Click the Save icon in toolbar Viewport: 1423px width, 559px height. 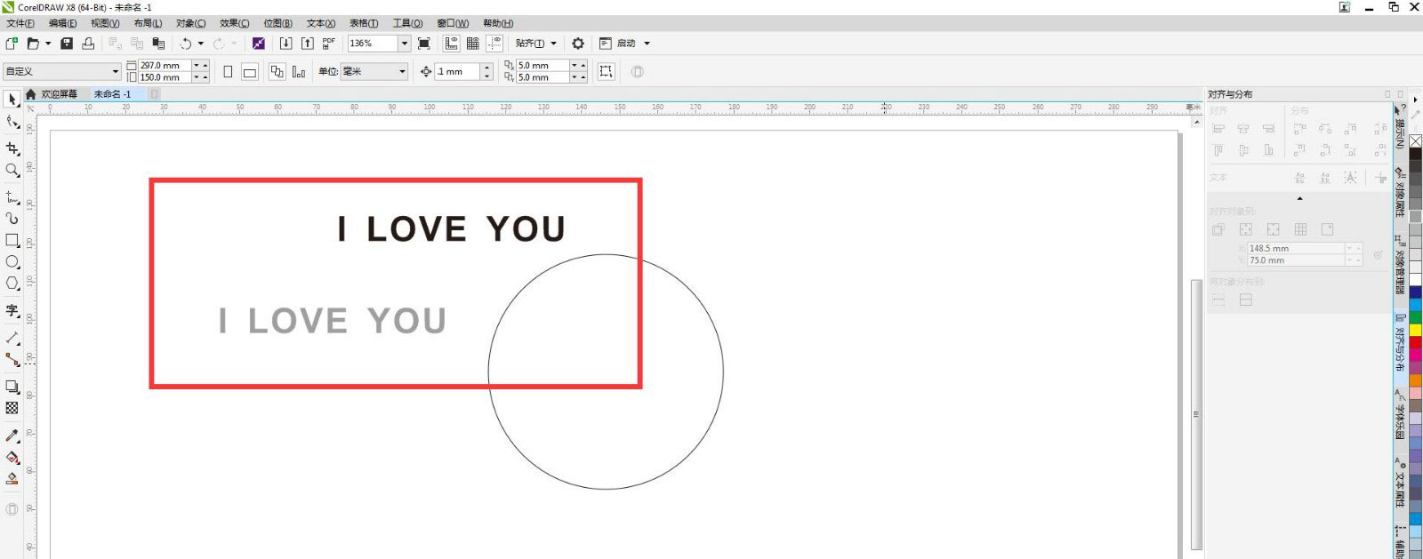coord(67,44)
